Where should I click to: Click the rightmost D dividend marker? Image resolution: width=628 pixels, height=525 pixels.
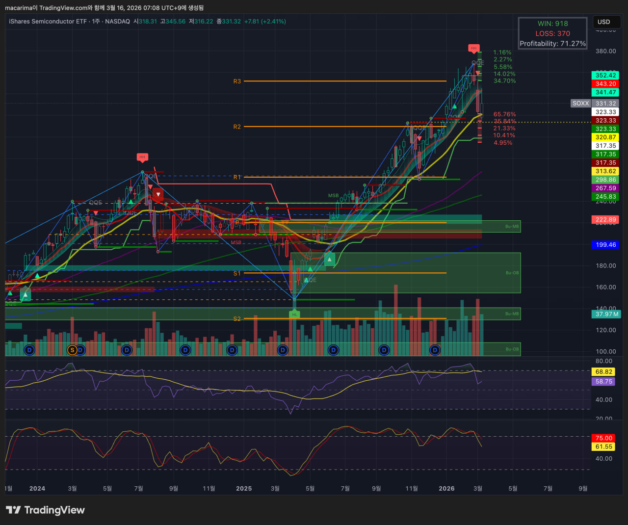435,350
